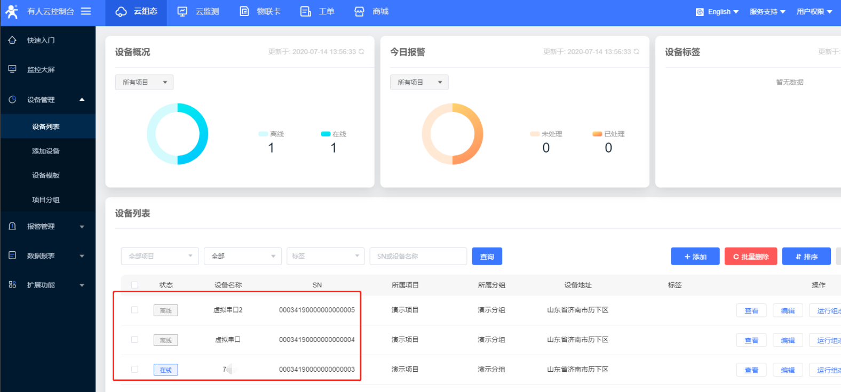Image resolution: width=841 pixels, height=392 pixels.
Task: Open 添加设备 in the sidebar menu
Action: (46, 151)
